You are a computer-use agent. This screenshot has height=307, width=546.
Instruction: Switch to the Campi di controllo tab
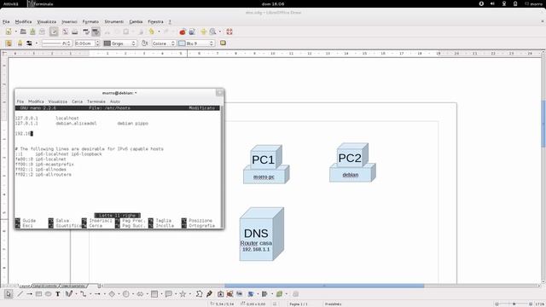pyautogui.click(x=44, y=287)
